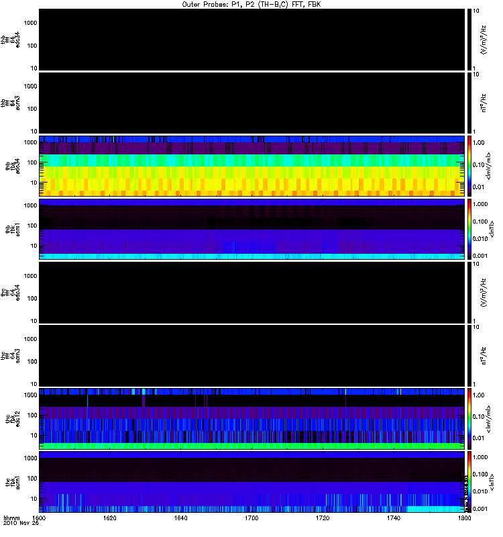Image resolution: width=503 pixels, height=537 pixels.
Task: Click the 'thb fff 64 edc34' panel label
Action: [x=10, y=40]
